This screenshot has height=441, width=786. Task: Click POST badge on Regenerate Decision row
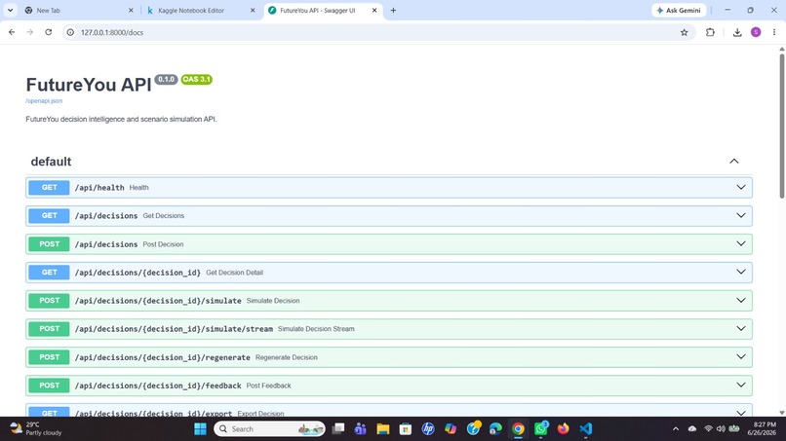[x=49, y=357]
